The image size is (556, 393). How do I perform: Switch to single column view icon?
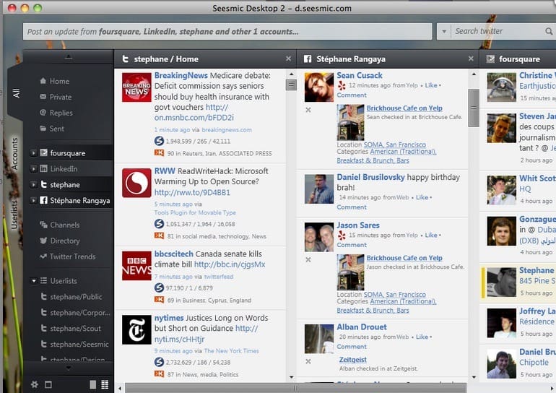coord(93,384)
